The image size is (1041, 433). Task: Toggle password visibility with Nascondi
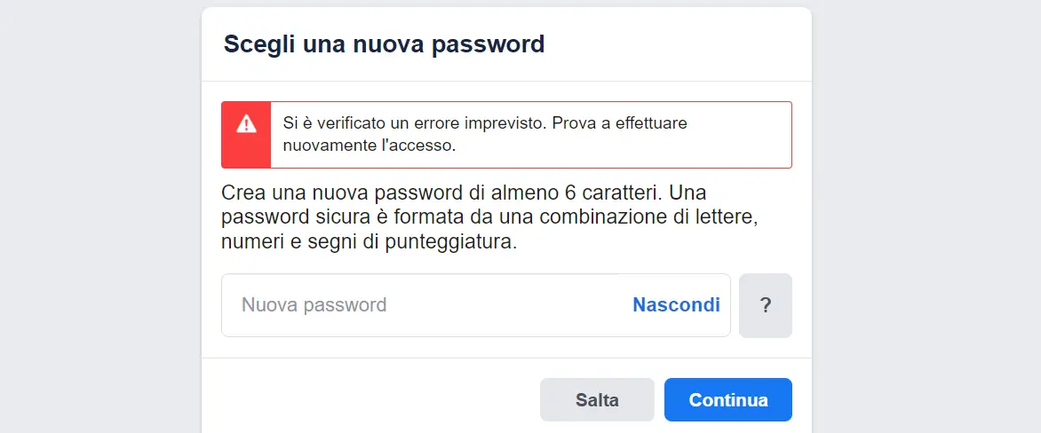676,305
